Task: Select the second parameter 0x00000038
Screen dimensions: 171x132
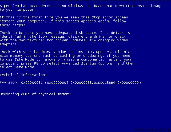Action: [81, 83]
